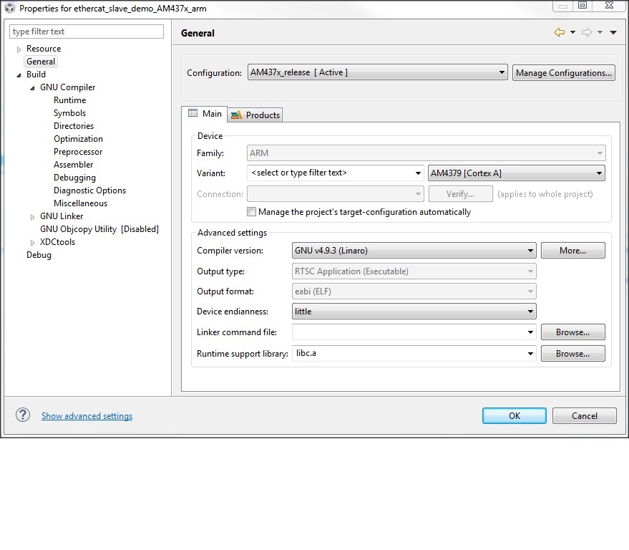Select Resource tree item
Viewport: 629px width, 550px height.
[44, 49]
